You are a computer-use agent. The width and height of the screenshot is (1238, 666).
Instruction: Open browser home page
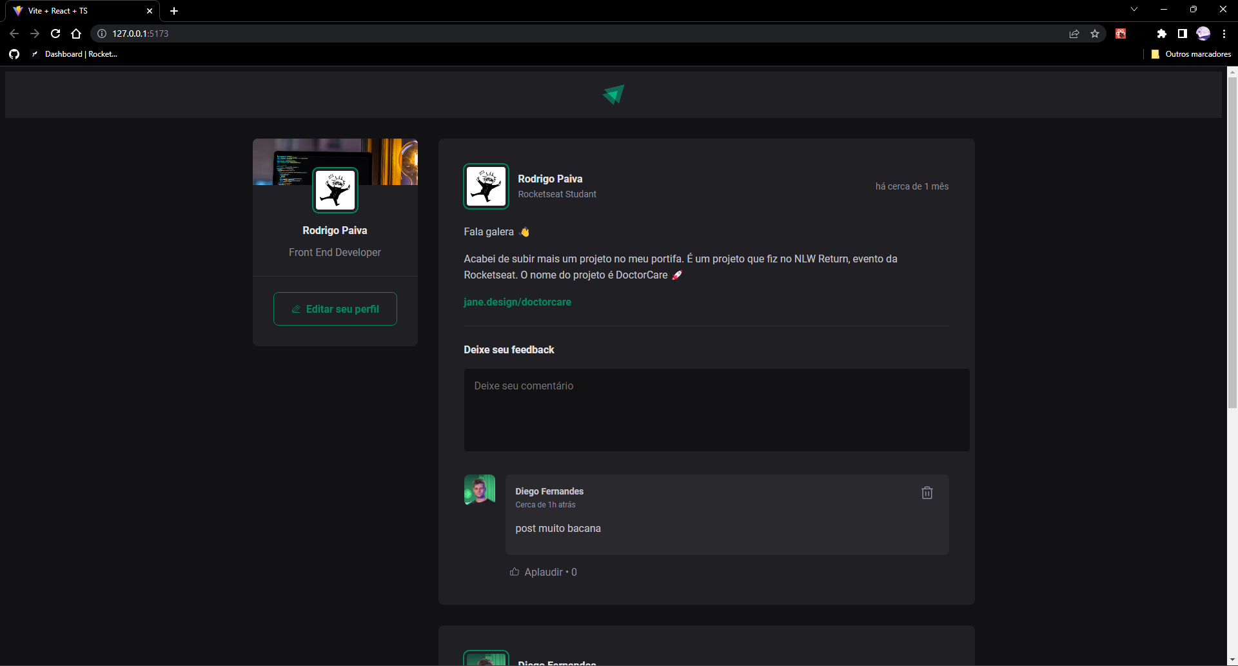[76, 34]
